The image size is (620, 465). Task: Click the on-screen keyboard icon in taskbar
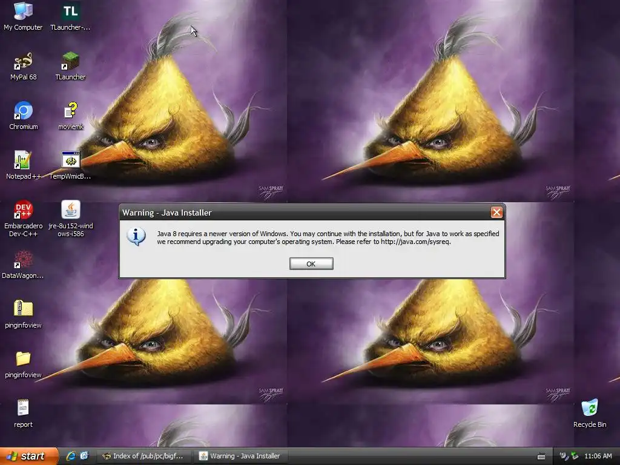pyautogui.click(x=541, y=457)
